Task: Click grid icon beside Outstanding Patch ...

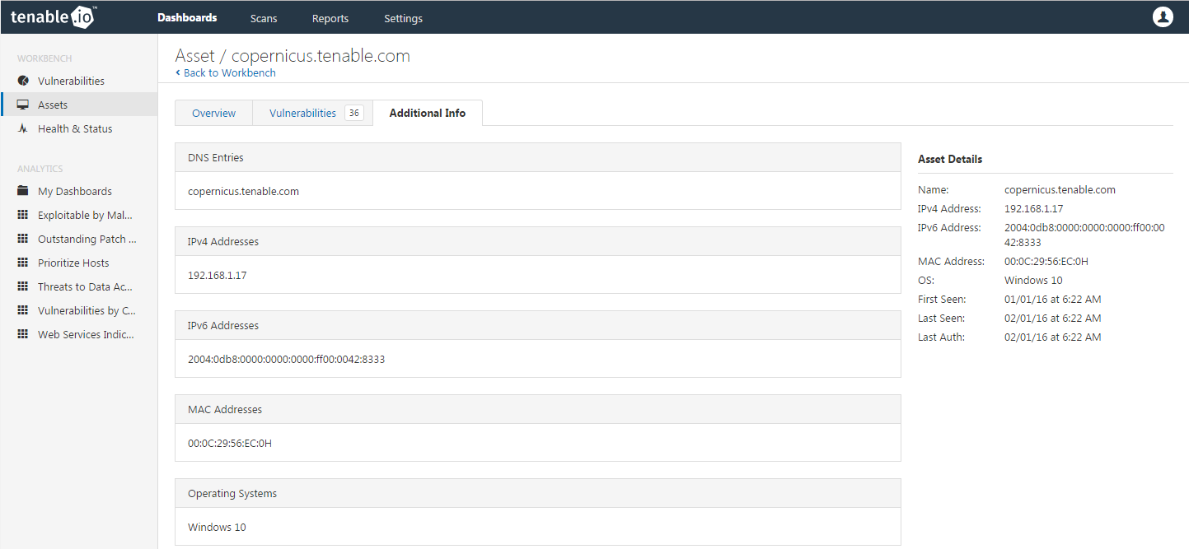Action: (23, 239)
